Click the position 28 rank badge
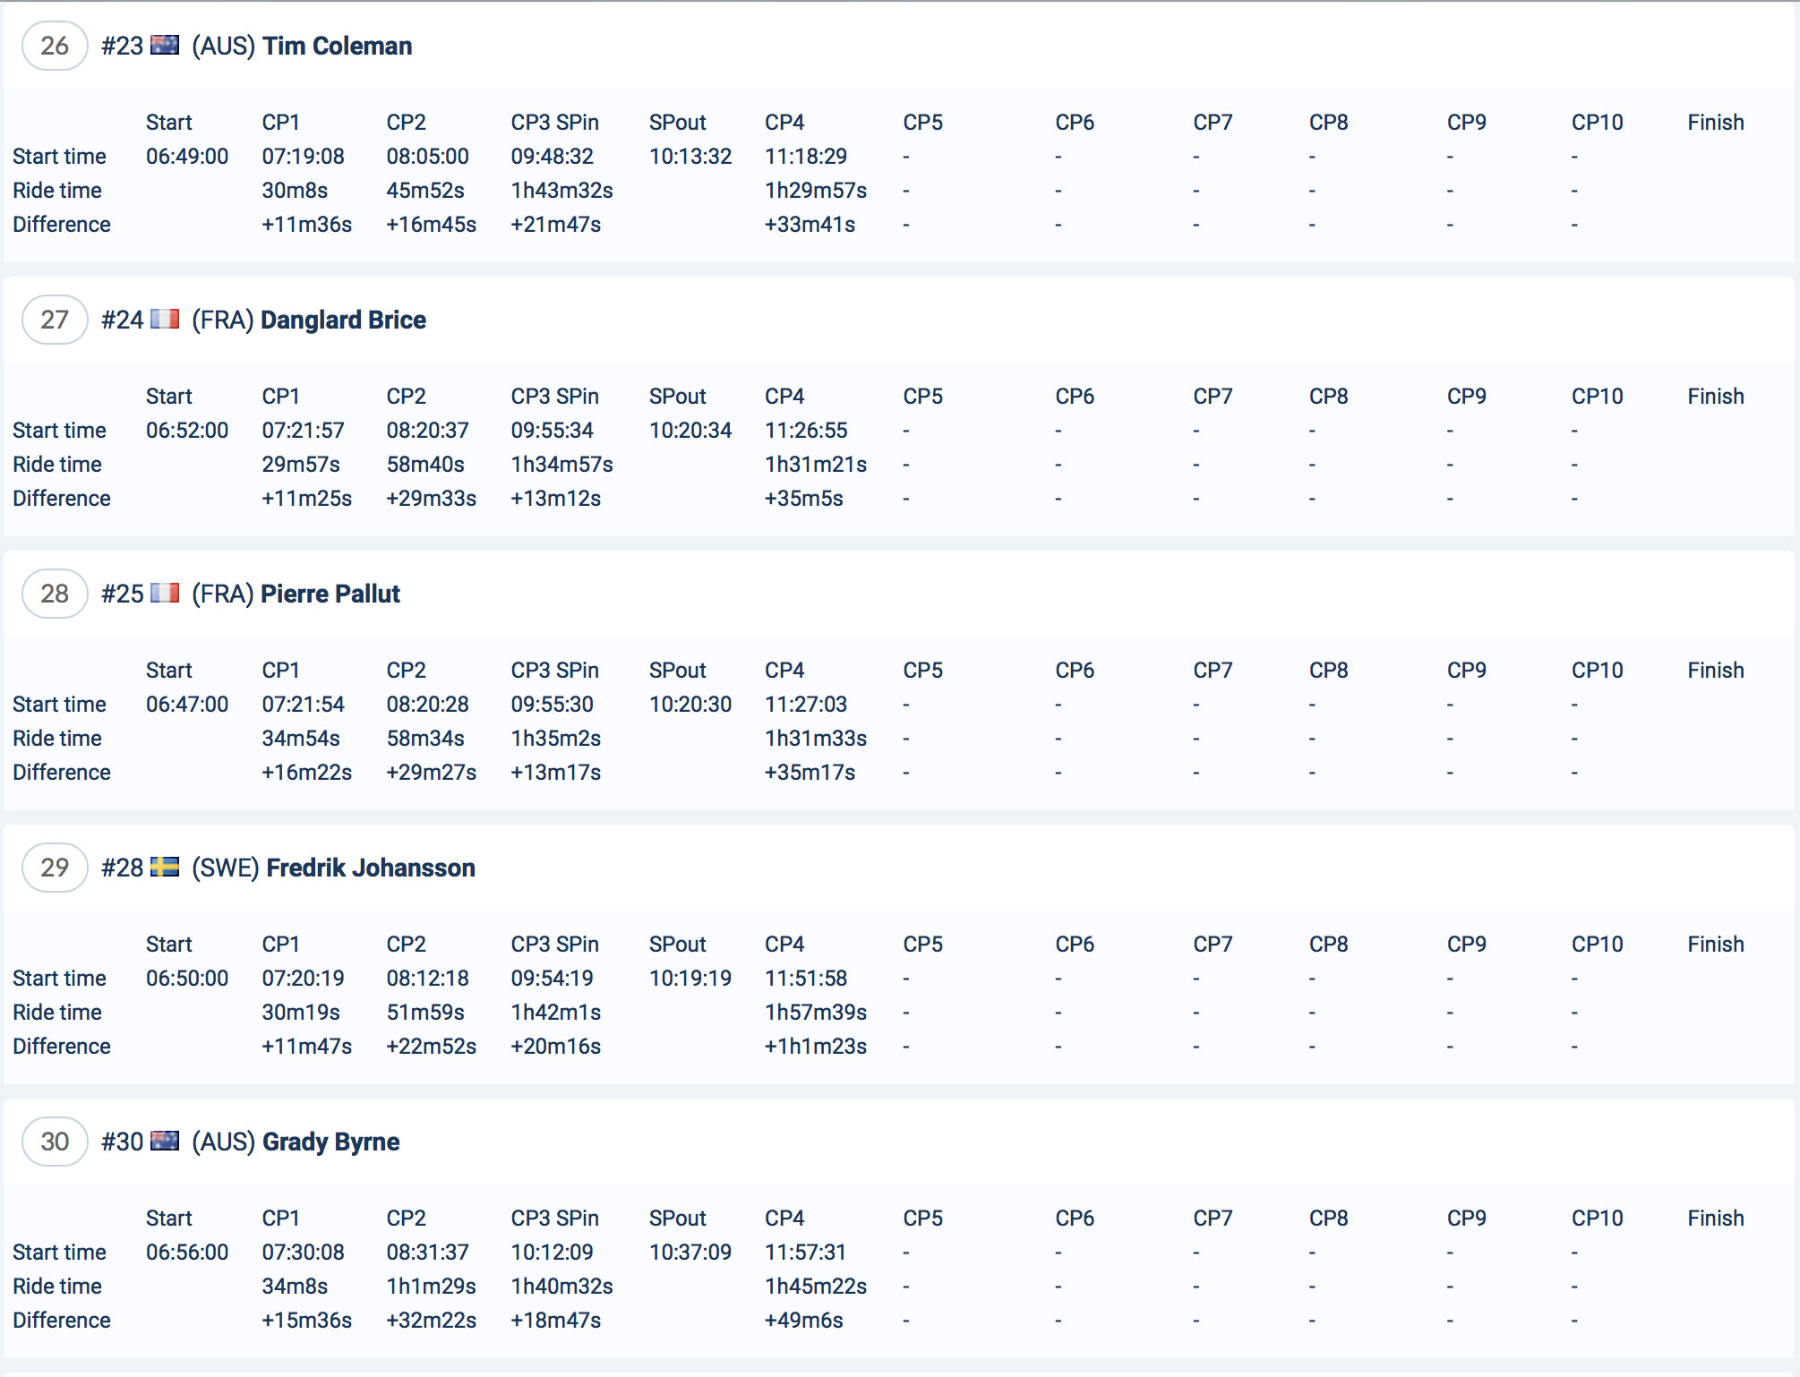The width and height of the screenshot is (1800, 1377). click(x=55, y=594)
